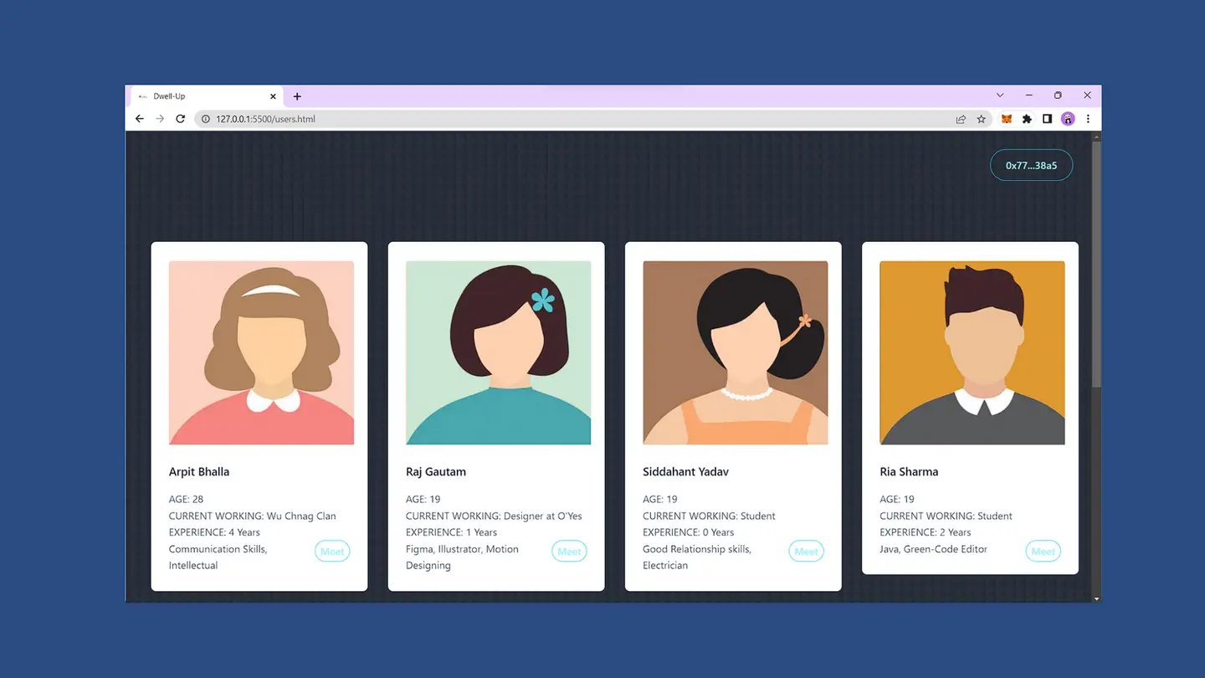Image resolution: width=1205 pixels, height=678 pixels.
Task: Close the Dwell-Up tab
Action: pos(273,96)
